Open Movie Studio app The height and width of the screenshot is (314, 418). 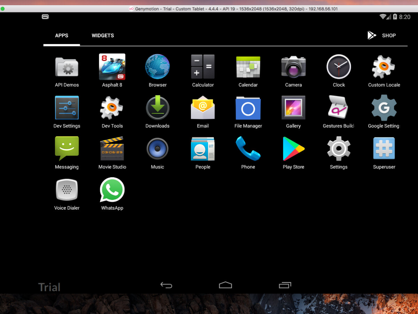pos(112,149)
